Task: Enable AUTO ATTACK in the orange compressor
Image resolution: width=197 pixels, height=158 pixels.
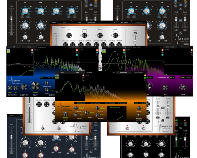Action: [x=95, y=103]
